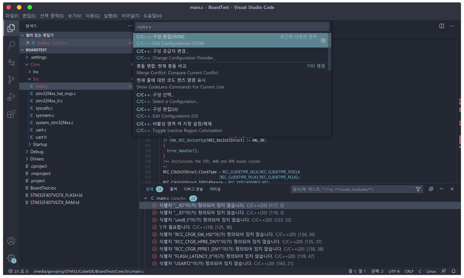
Task: Switch to the 디버그 콘솔 tab
Action: tap(194, 189)
